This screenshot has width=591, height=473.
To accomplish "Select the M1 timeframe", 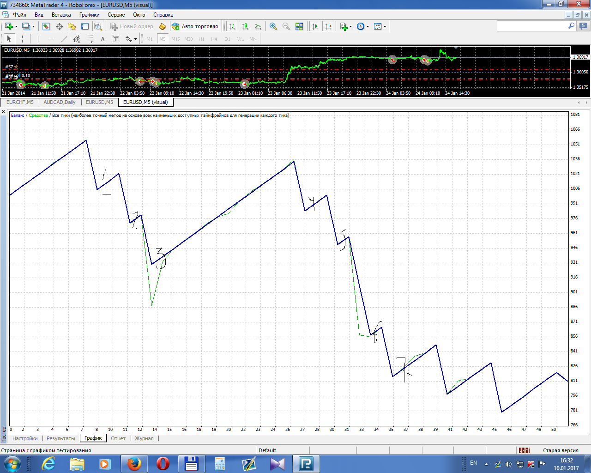I will tap(150, 39).
